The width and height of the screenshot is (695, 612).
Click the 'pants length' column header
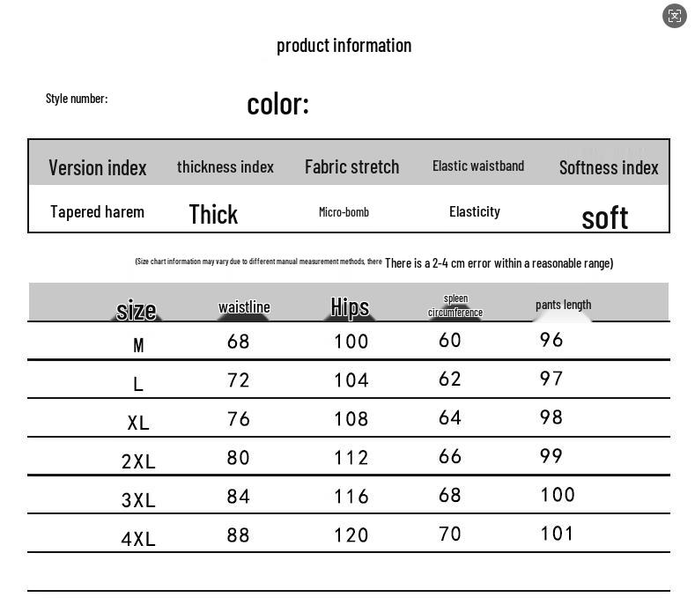click(x=563, y=305)
